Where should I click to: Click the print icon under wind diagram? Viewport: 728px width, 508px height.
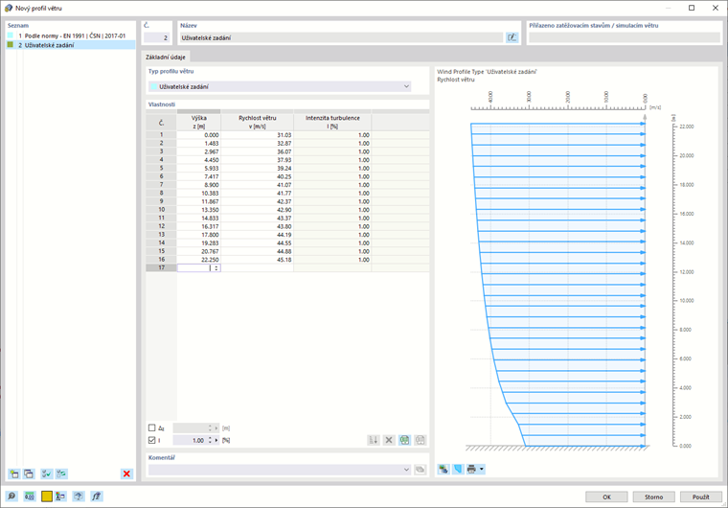coord(471,469)
